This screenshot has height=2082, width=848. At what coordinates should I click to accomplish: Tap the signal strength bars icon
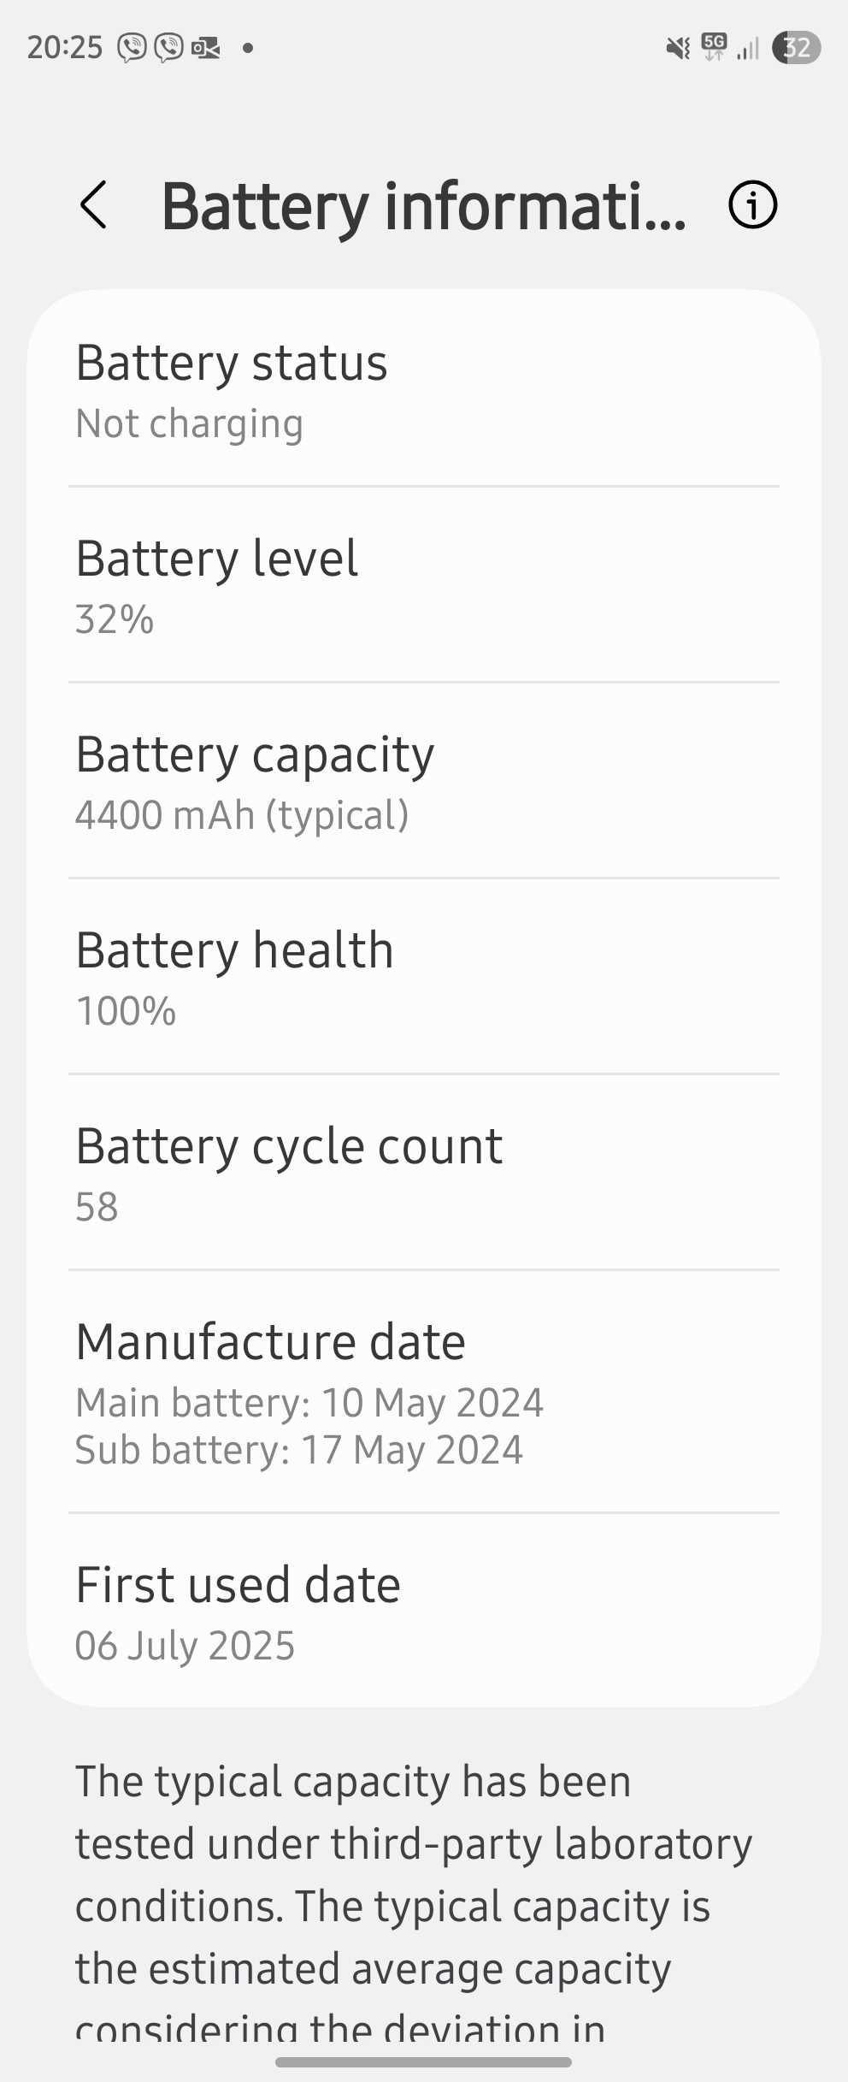748,49
